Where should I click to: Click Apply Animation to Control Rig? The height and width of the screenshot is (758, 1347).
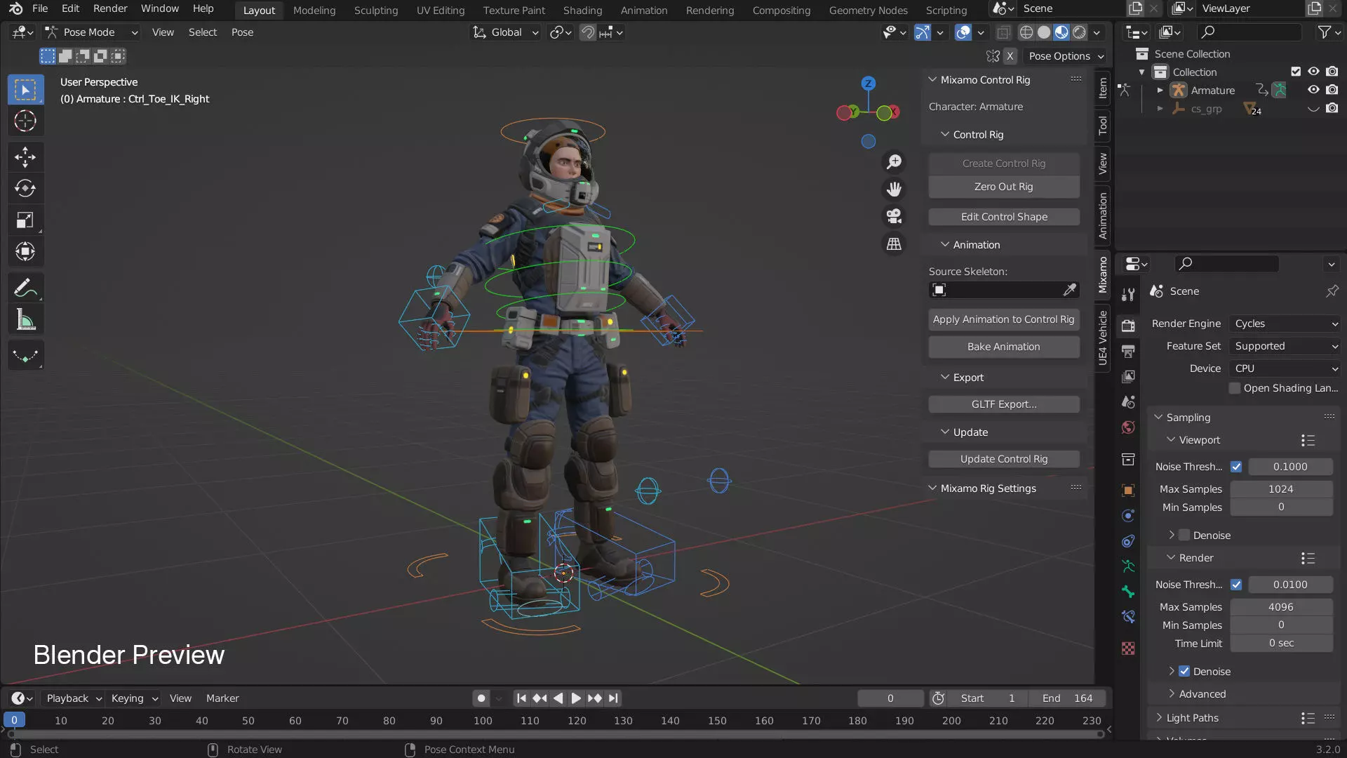click(1003, 319)
